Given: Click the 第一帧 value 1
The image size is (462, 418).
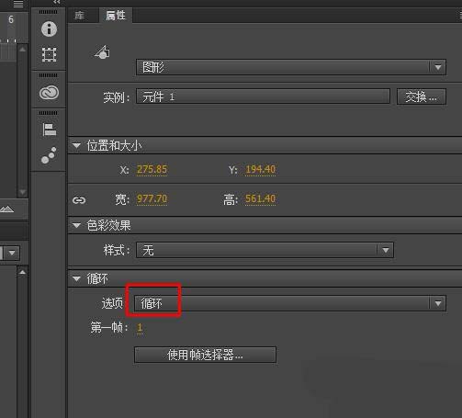Looking at the screenshot, I should (x=140, y=328).
